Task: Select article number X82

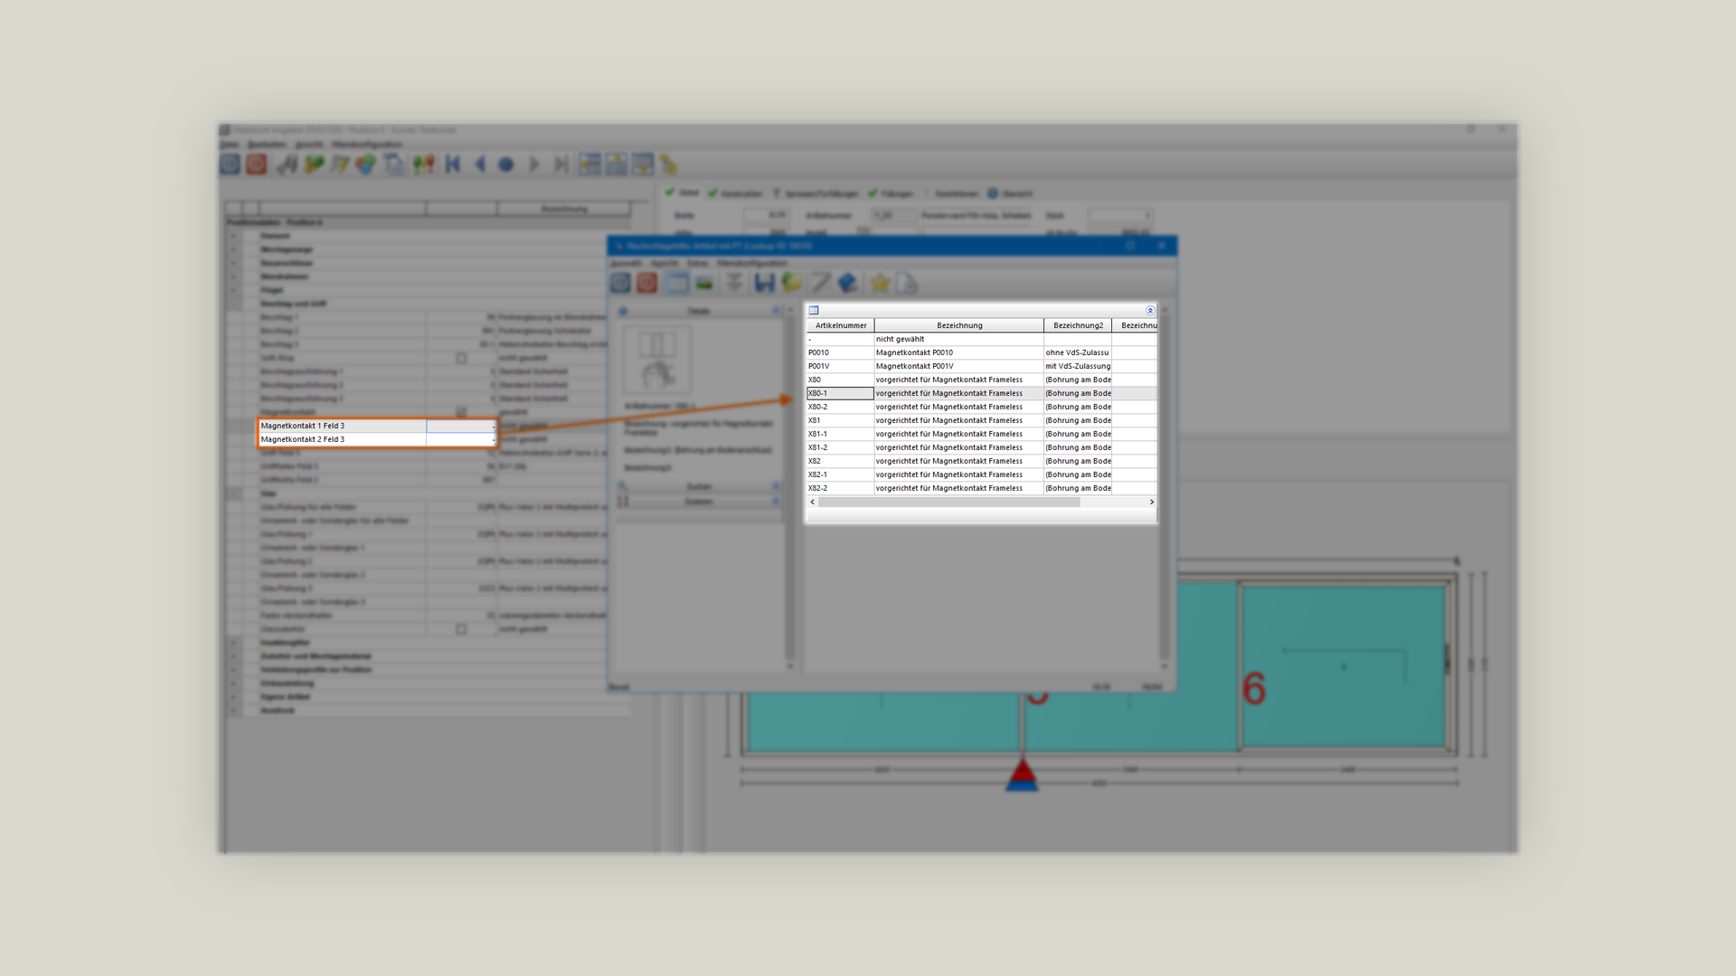Action: pos(840,461)
